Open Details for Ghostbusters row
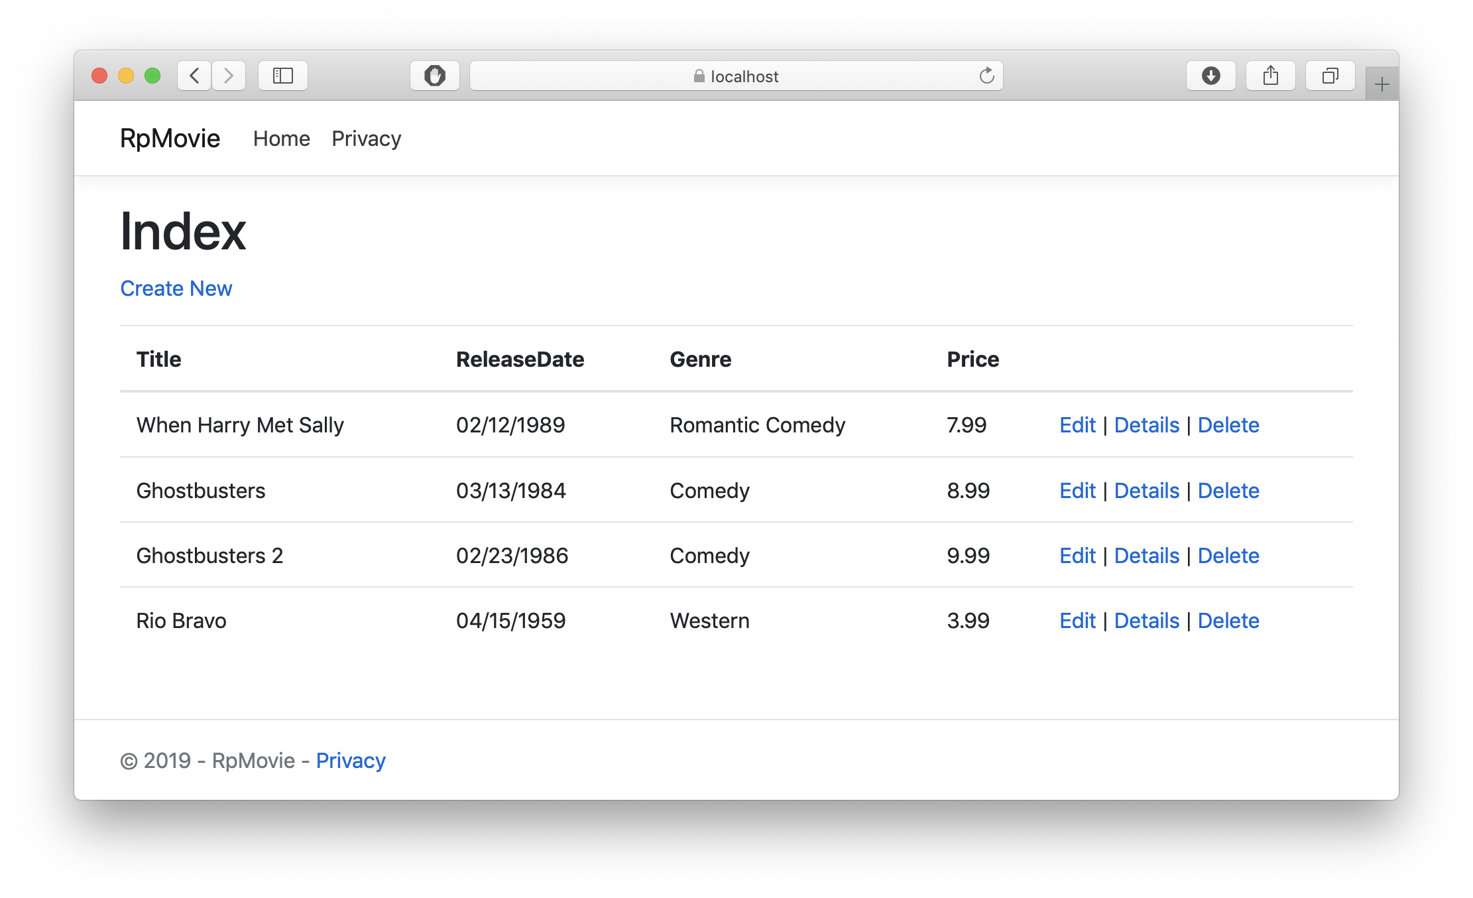 click(1146, 491)
